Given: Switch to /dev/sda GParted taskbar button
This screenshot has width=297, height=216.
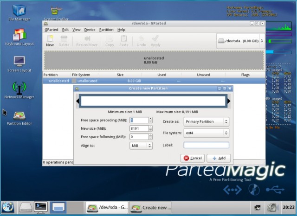Looking at the screenshot, I should pyautogui.click(x=107, y=208).
